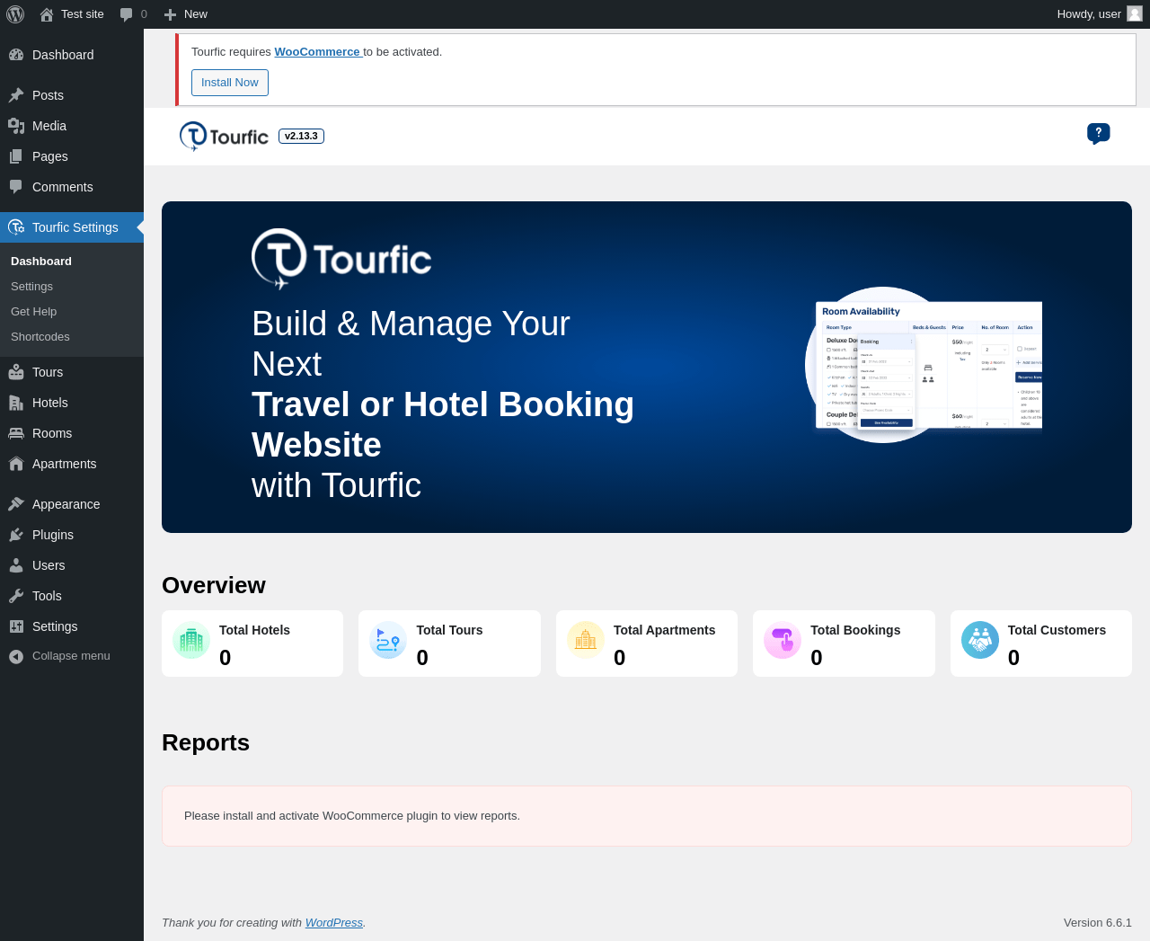Click the Collapse menu arrow icon
The image size is (1150, 941).
click(x=16, y=656)
